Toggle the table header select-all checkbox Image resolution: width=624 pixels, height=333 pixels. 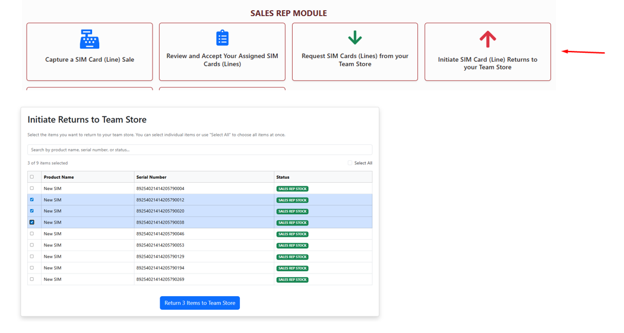[32, 177]
